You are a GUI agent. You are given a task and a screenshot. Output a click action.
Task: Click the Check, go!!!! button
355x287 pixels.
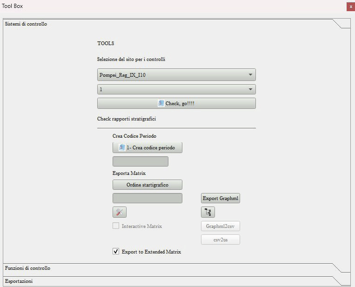[x=176, y=103]
